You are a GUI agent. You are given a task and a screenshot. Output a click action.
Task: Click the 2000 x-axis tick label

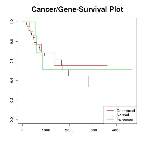point(69,130)
